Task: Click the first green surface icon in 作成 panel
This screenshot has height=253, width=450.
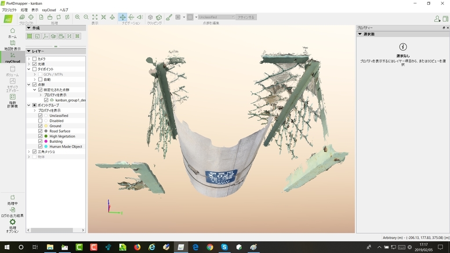Action: click(29, 36)
